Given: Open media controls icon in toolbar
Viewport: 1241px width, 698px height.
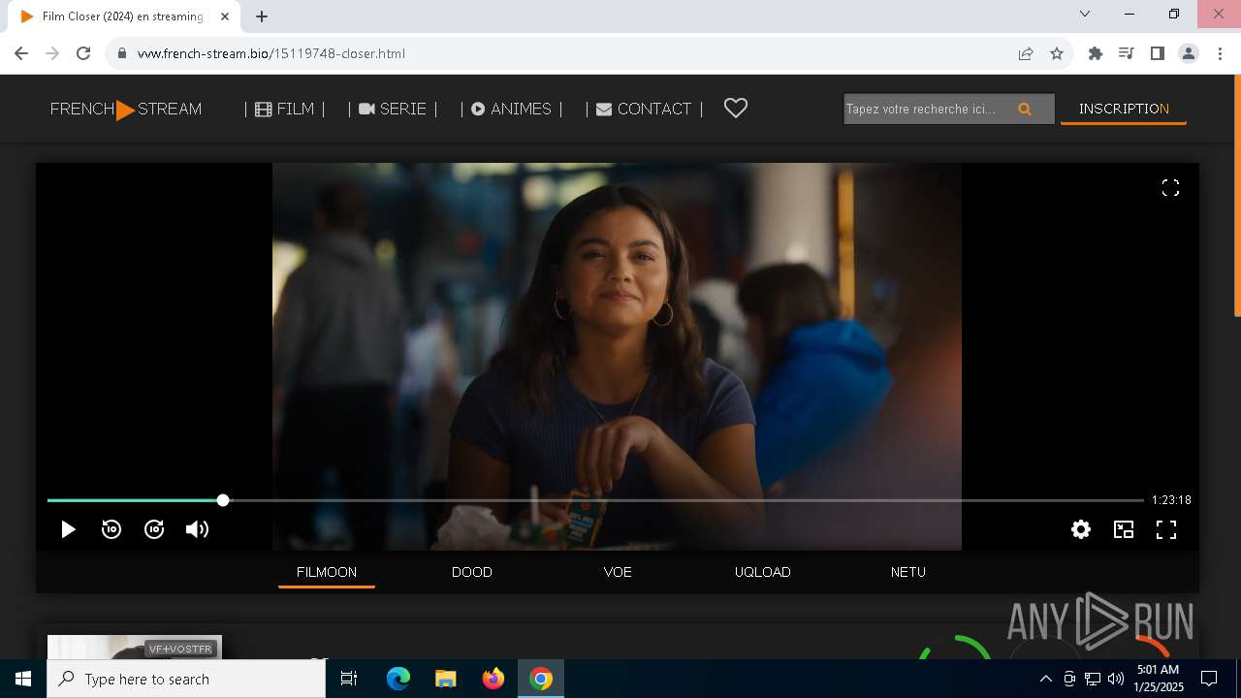Looking at the screenshot, I should coord(1126,53).
